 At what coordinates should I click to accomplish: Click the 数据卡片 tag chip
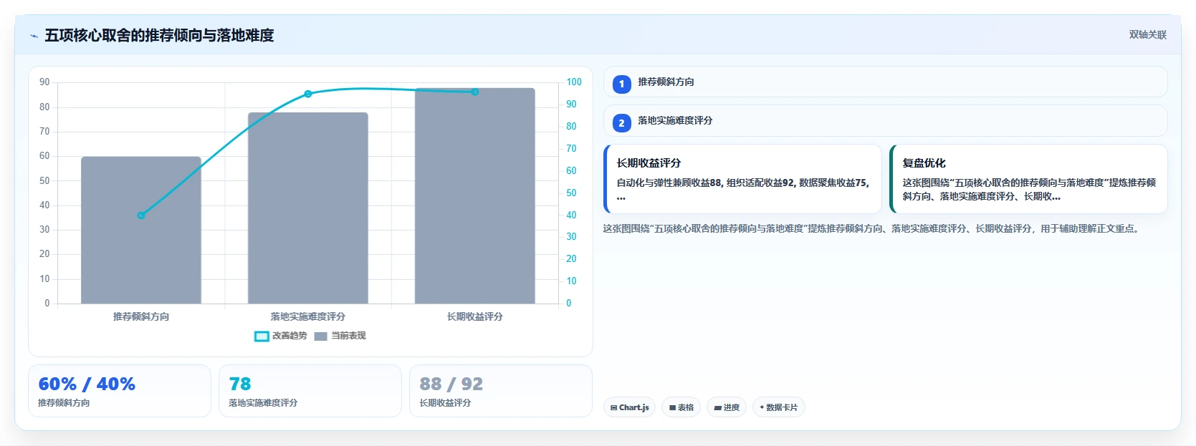pyautogui.click(x=778, y=407)
